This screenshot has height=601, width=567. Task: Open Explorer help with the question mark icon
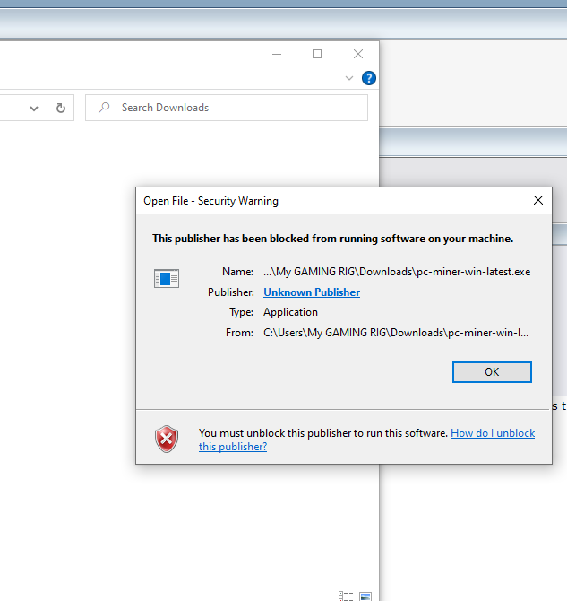pyautogui.click(x=369, y=78)
